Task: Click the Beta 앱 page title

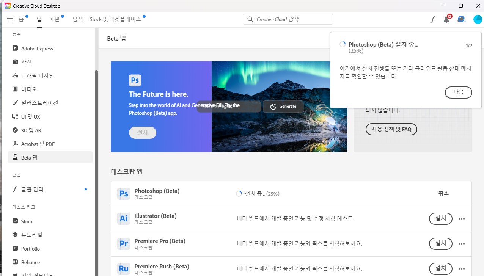Action: (116, 38)
